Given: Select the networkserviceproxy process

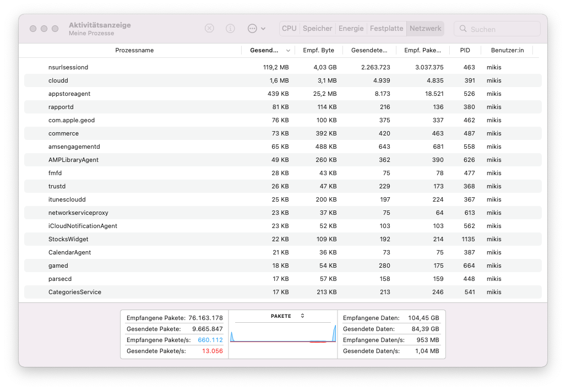Looking at the screenshot, I should tap(282, 213).
